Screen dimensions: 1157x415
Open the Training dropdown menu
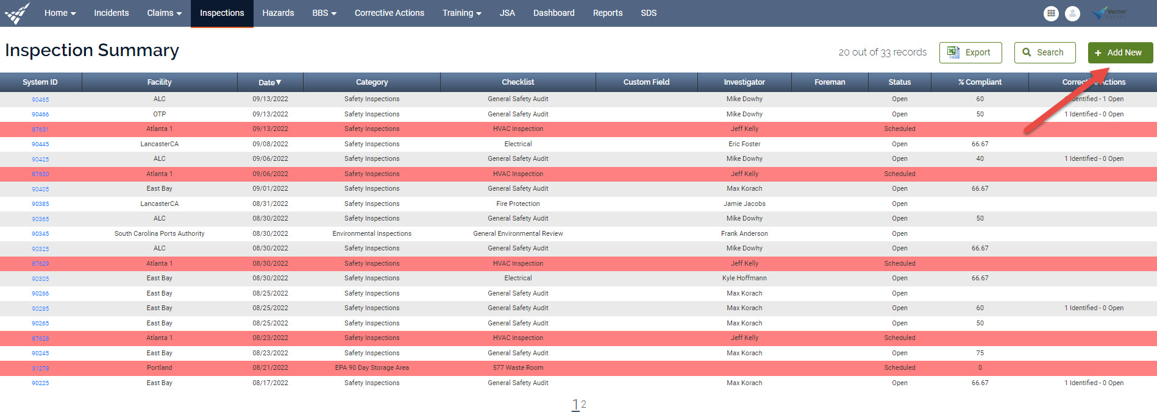(x=461, y=13)
